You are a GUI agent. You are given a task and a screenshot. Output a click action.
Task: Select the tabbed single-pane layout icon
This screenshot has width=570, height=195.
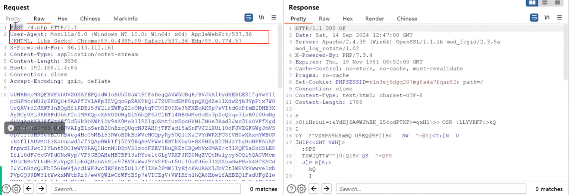(x=558, y=3)
